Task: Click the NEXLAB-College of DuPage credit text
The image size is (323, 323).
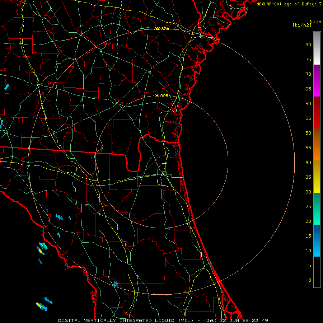Action: 286,4
